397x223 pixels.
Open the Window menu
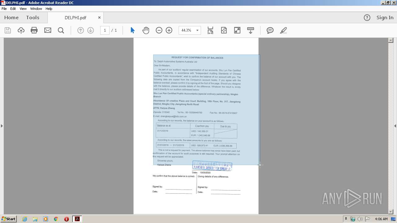(x=36, y=9)
